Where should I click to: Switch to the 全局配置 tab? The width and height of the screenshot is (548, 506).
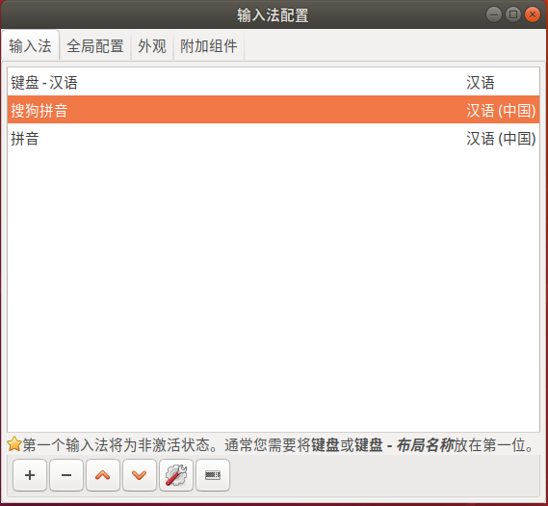pyautogui.click(x=95, y=46)
